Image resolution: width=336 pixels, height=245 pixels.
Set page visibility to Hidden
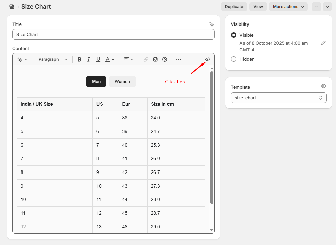pyautogui.click(x=234, y=59)
